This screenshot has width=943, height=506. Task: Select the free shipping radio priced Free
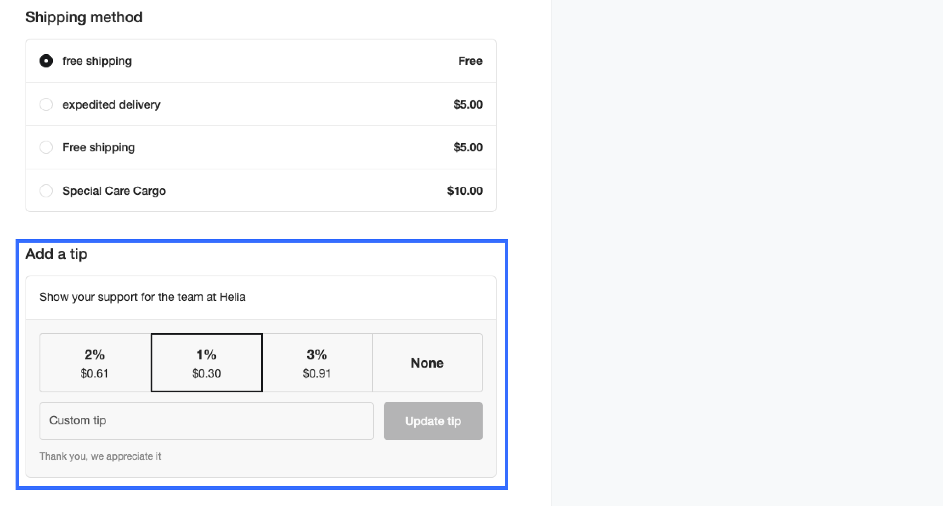(46, 61)
